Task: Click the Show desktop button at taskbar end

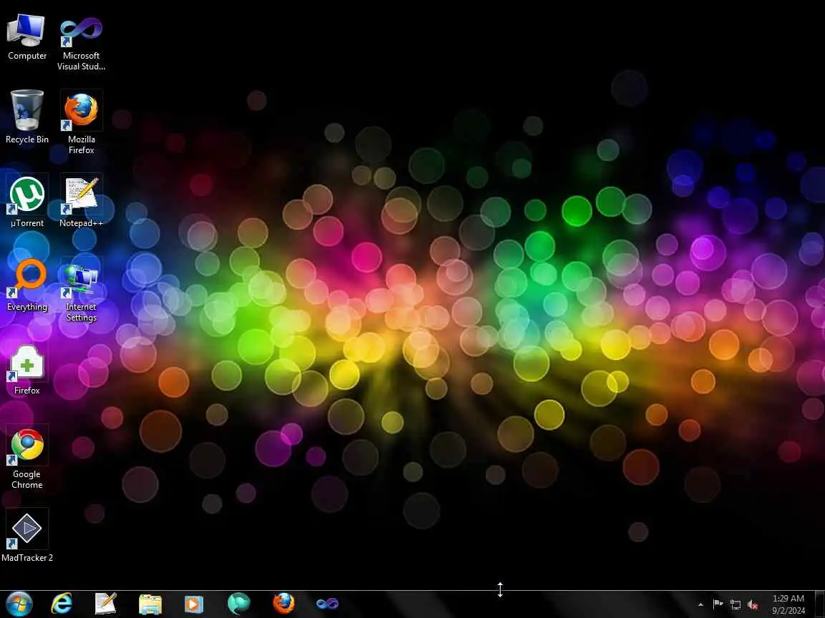Action: (x=819, y=604)
